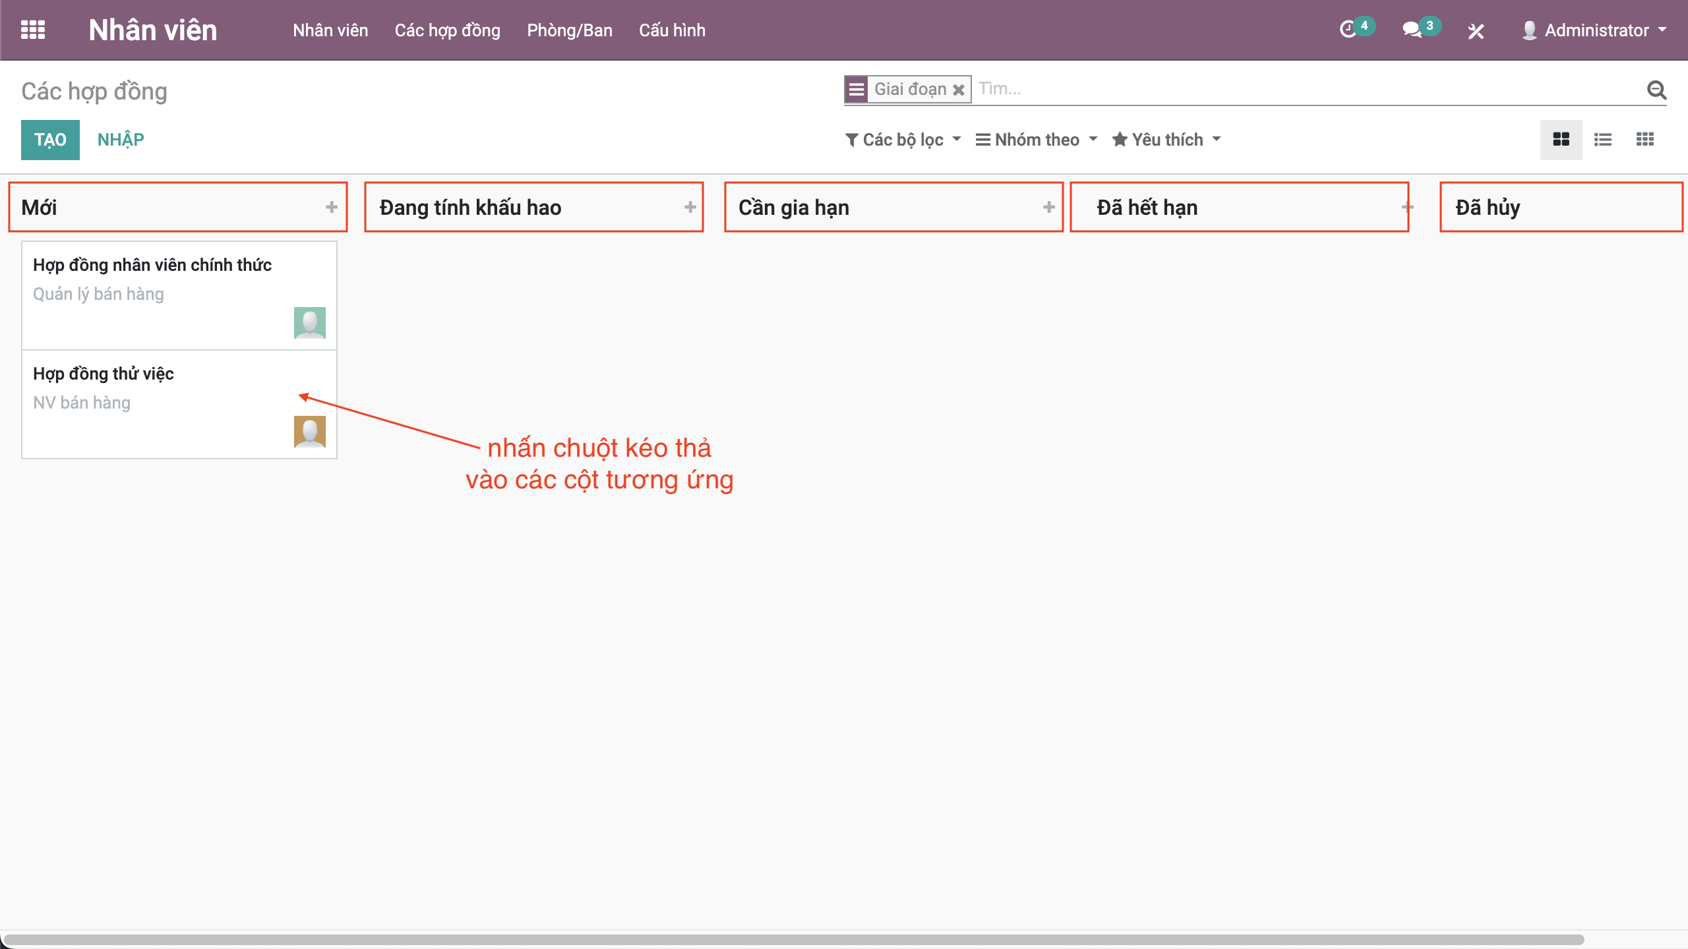The height and width of the screenshot is (949, 1688).
Task: Open activities clock icon with badge
Action: click(1348, 30)
